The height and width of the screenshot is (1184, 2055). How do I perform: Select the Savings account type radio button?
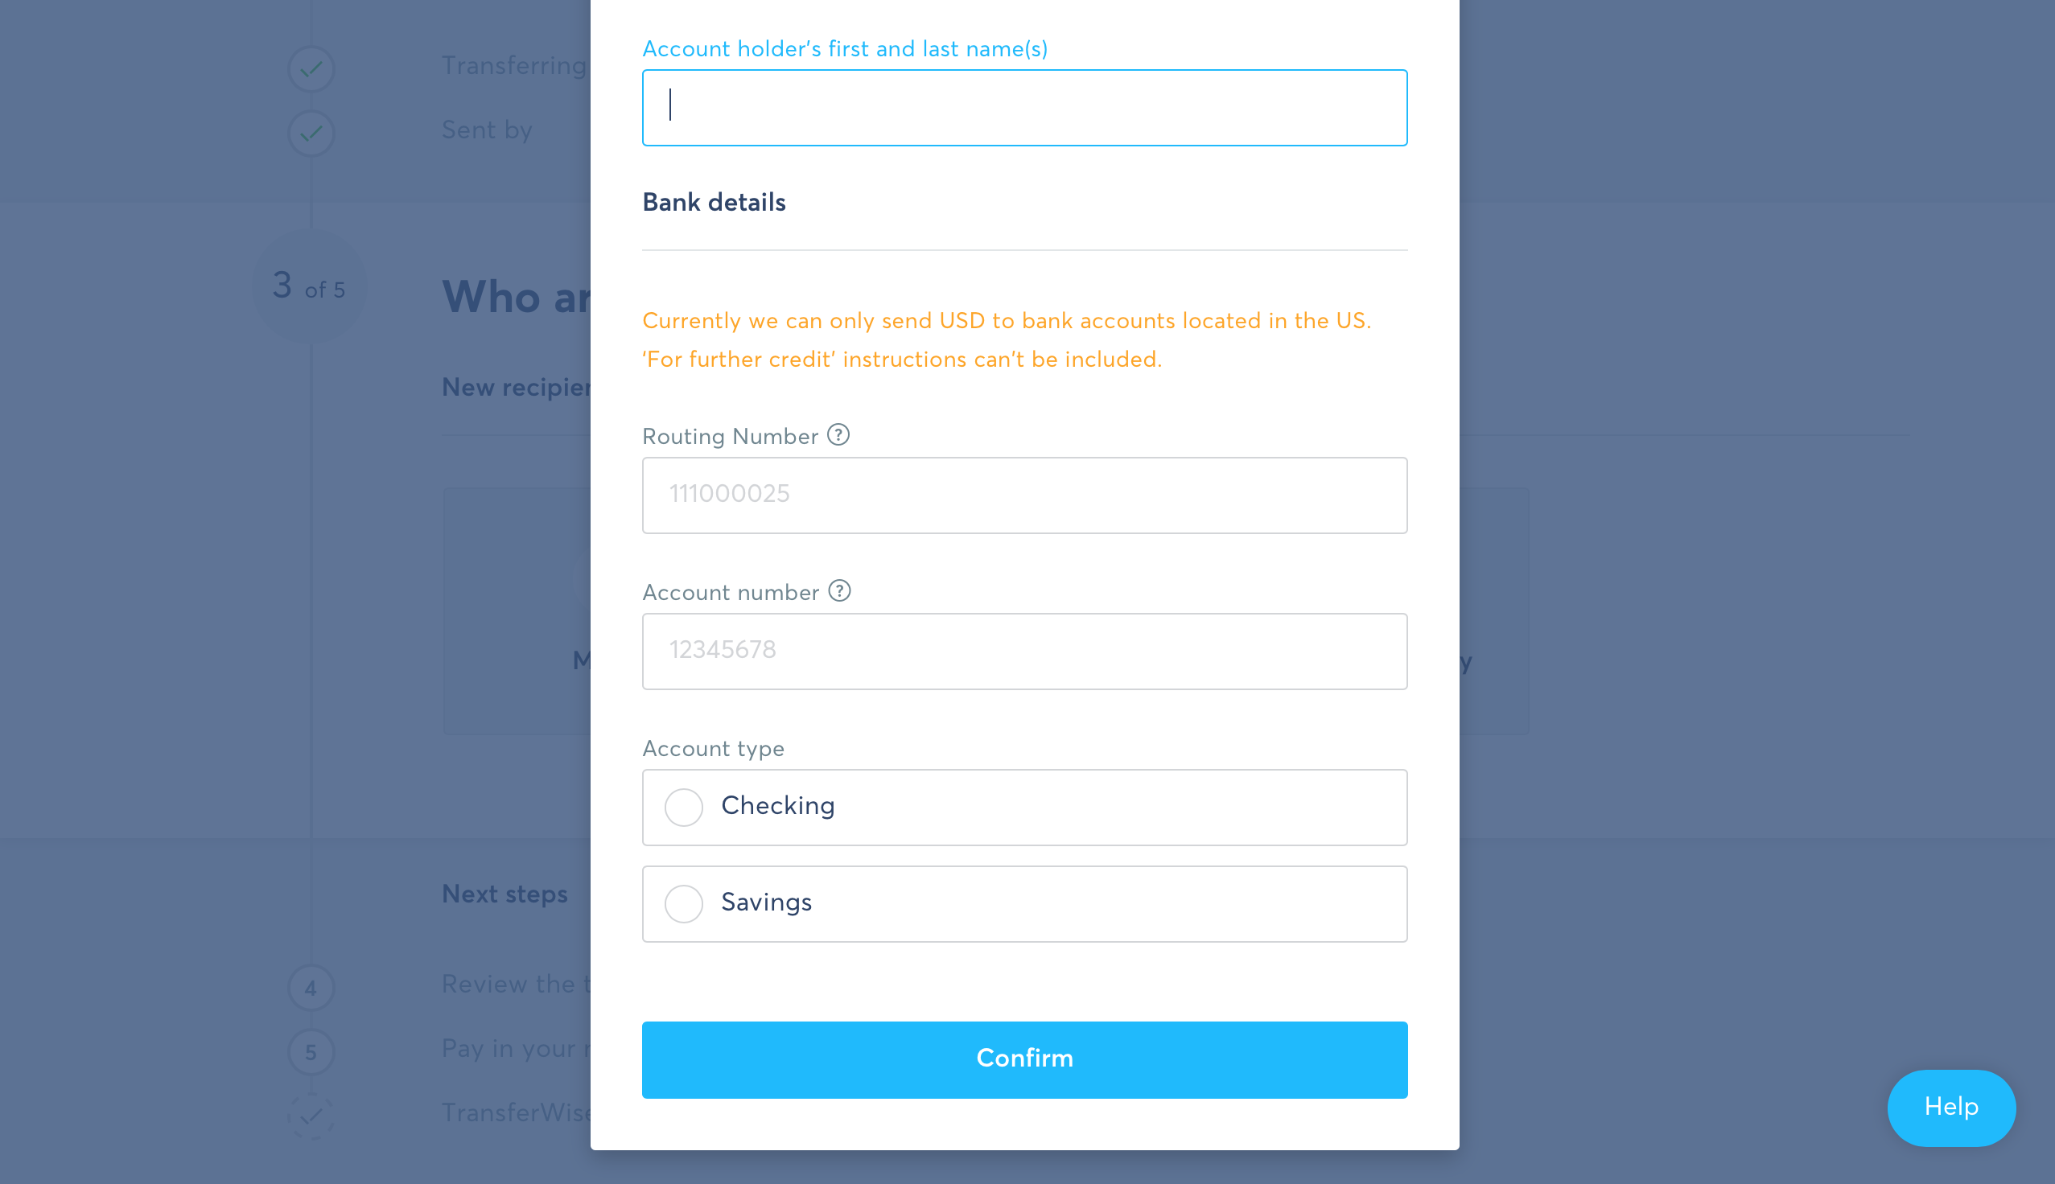coord(685,903)
